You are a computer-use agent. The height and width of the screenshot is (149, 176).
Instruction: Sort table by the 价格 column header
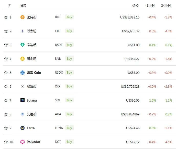click(x=135, y=6)
